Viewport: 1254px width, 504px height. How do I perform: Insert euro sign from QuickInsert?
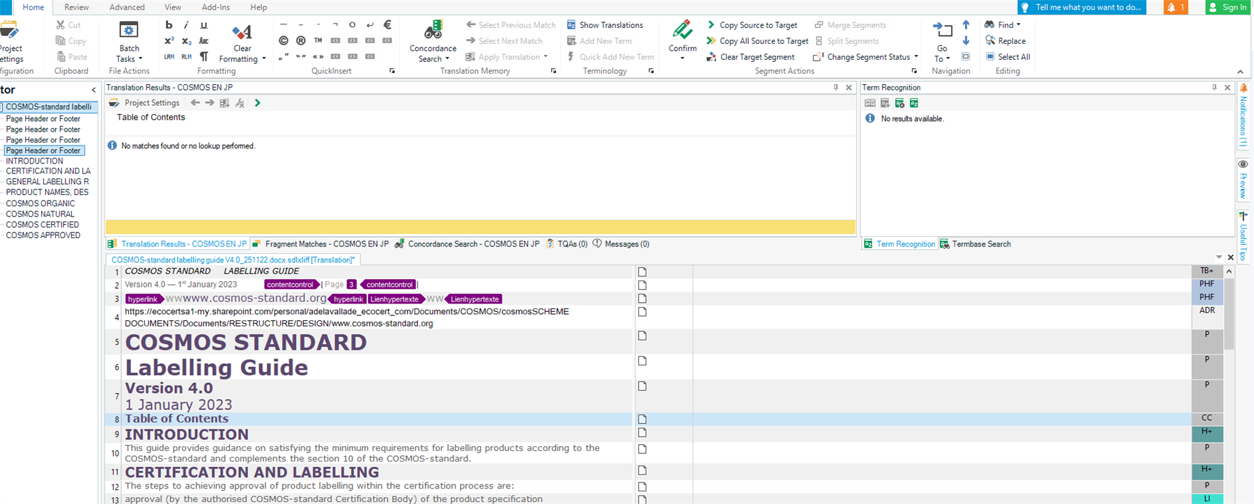[x=388, y=25]
